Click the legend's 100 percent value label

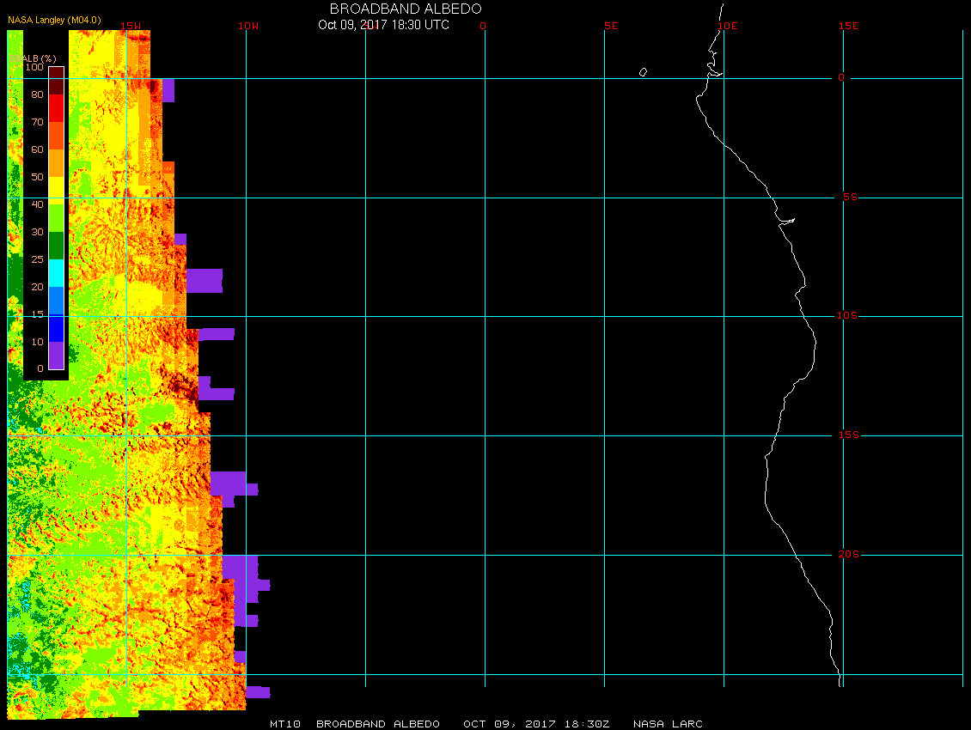(x=34, y=67)
